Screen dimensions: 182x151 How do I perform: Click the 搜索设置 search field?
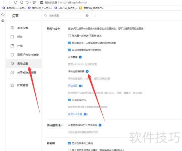click(66, 16)
